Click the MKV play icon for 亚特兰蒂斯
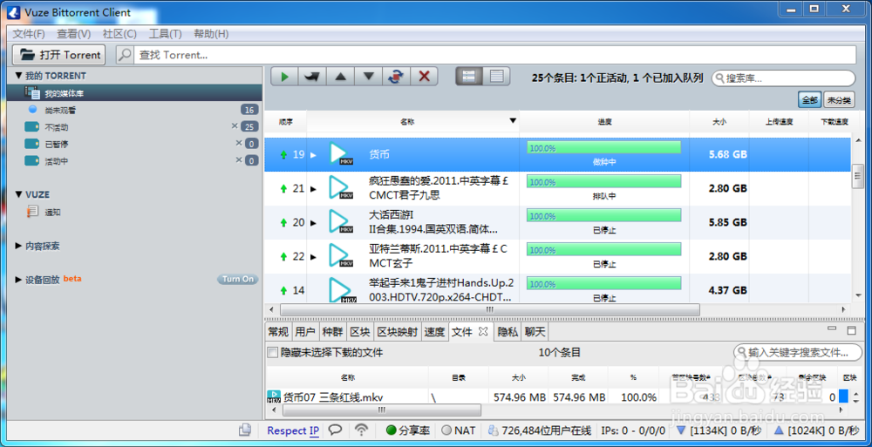872x447 pixels. (340, 256)
